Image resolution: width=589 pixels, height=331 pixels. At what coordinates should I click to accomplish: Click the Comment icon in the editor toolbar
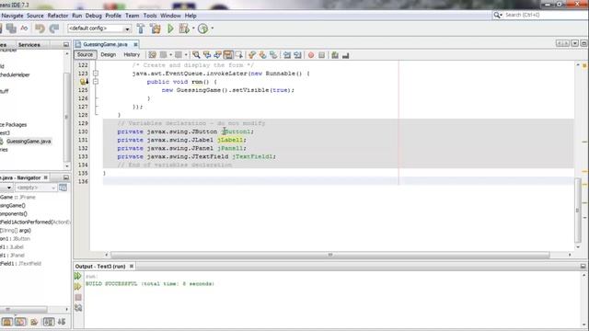335,55
